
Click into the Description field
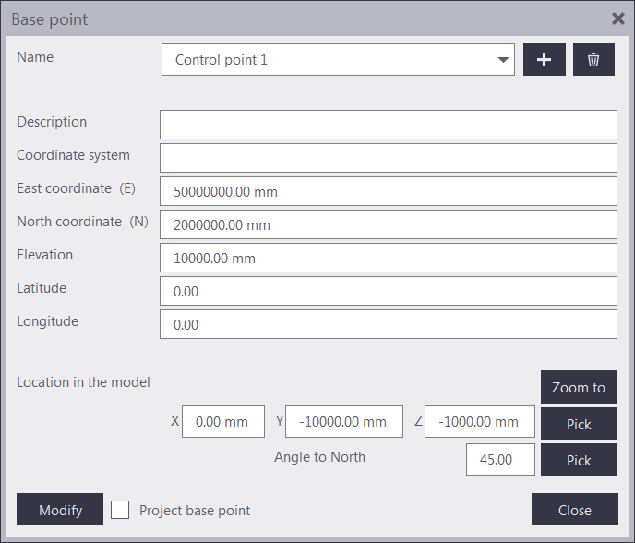388,125
